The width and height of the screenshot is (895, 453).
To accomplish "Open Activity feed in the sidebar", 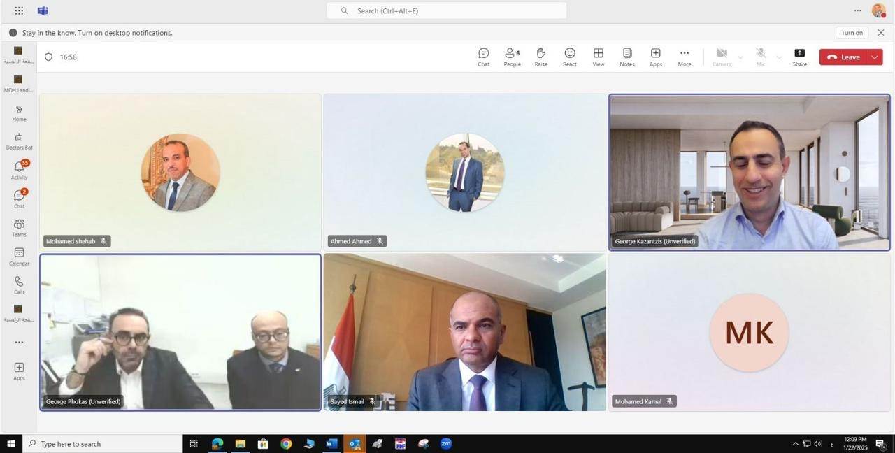I will 19,170.
